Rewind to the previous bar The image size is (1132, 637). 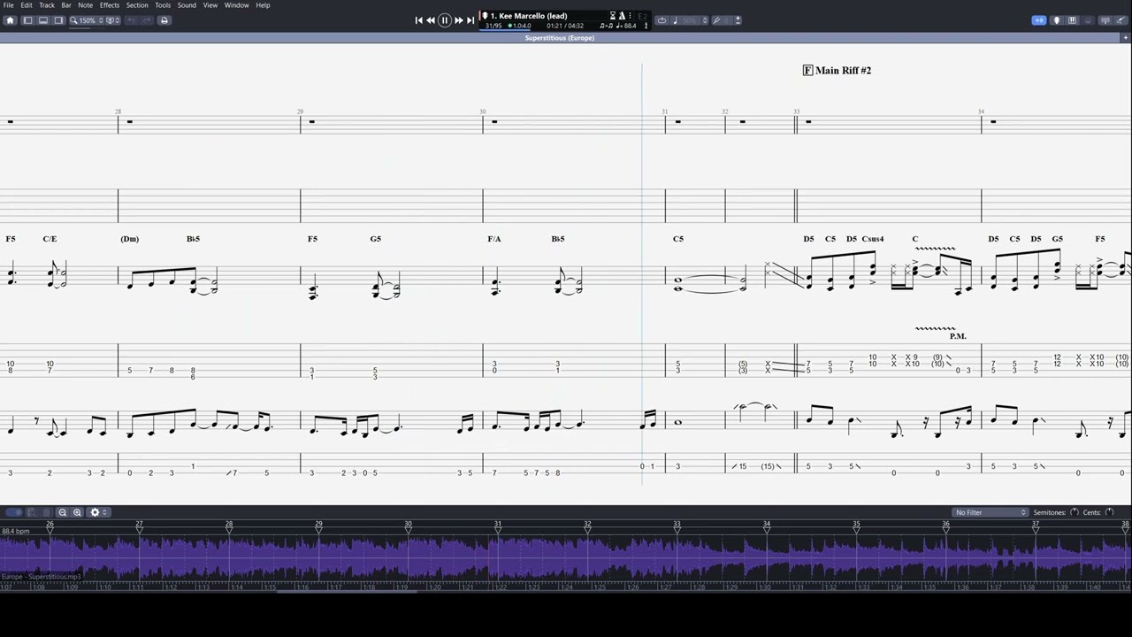(431, 20)
